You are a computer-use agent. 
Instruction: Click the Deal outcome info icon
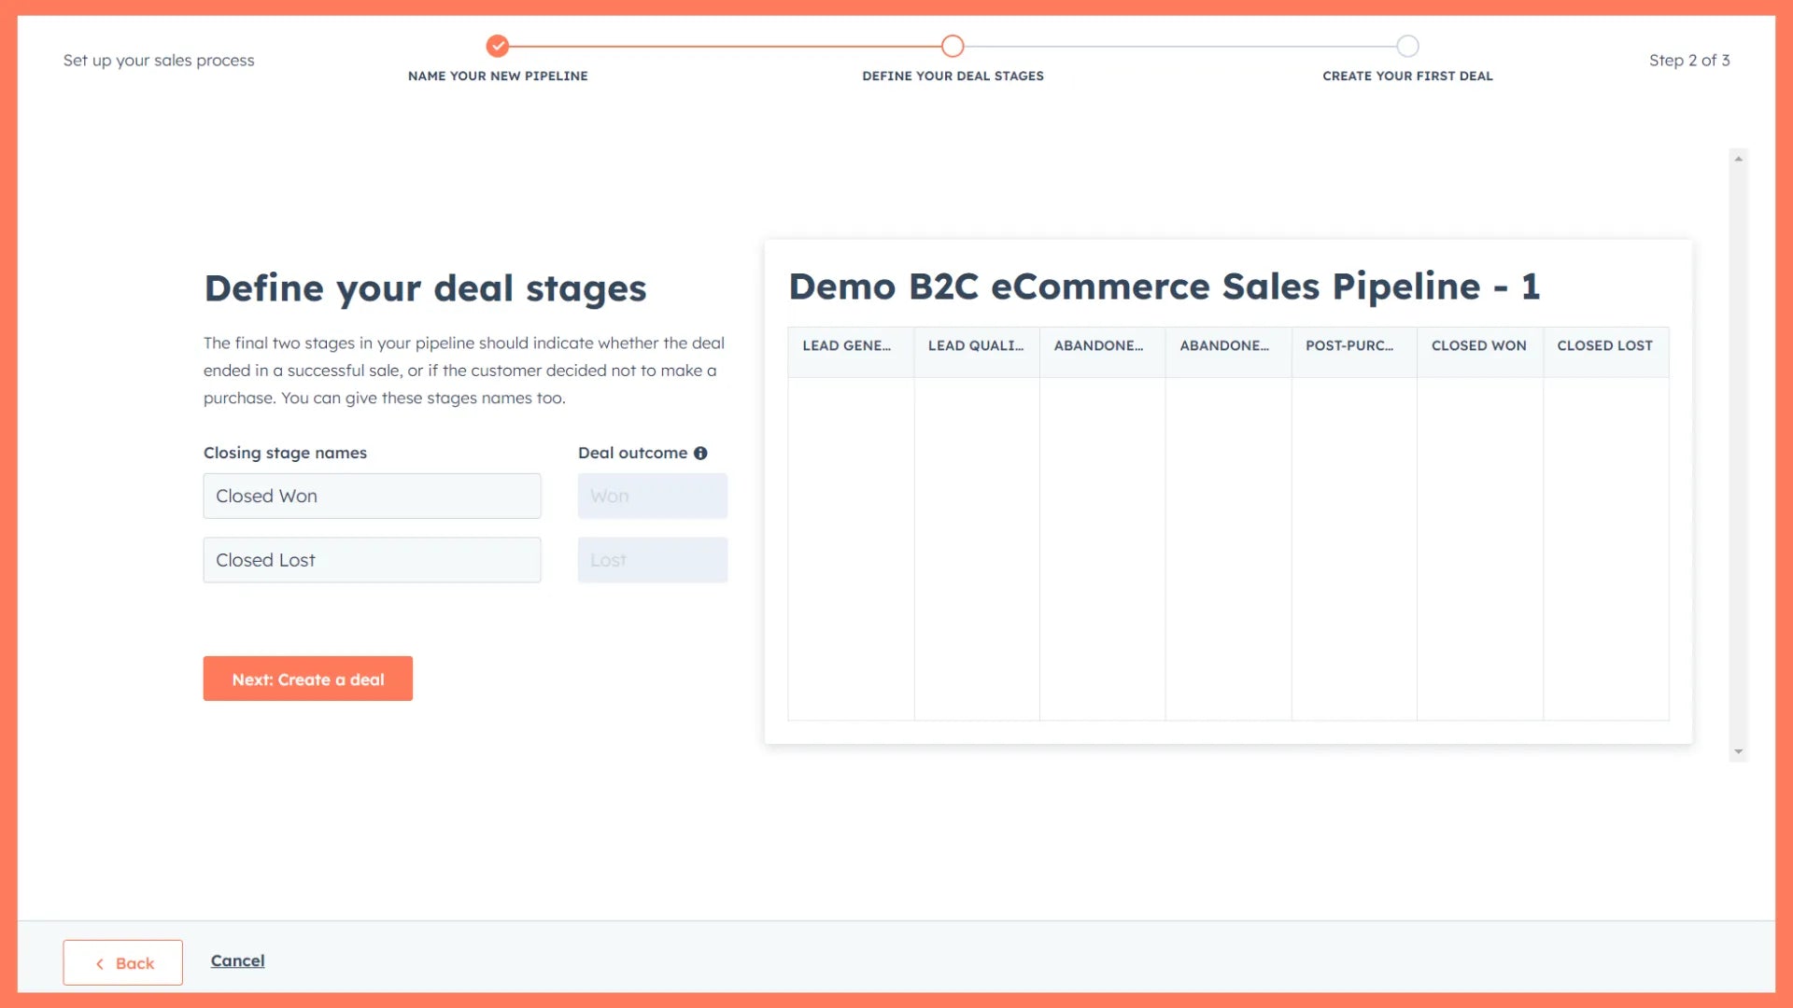[x=702, y=453]
